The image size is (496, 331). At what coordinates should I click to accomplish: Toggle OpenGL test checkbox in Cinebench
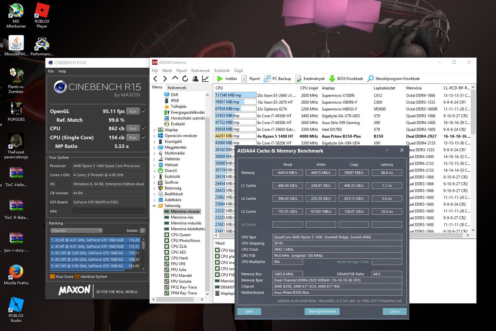(144, 111)
